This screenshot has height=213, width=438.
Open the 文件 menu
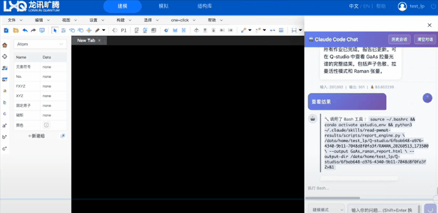(x=15, y=20)
